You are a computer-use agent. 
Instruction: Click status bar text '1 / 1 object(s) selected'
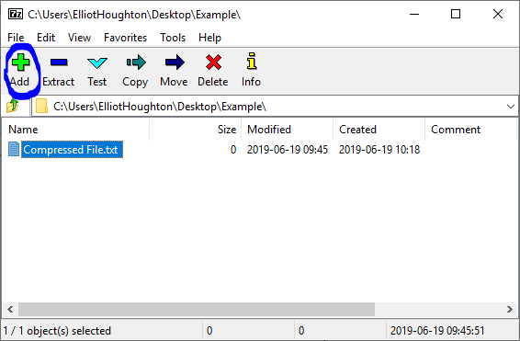tap(57, 331)
